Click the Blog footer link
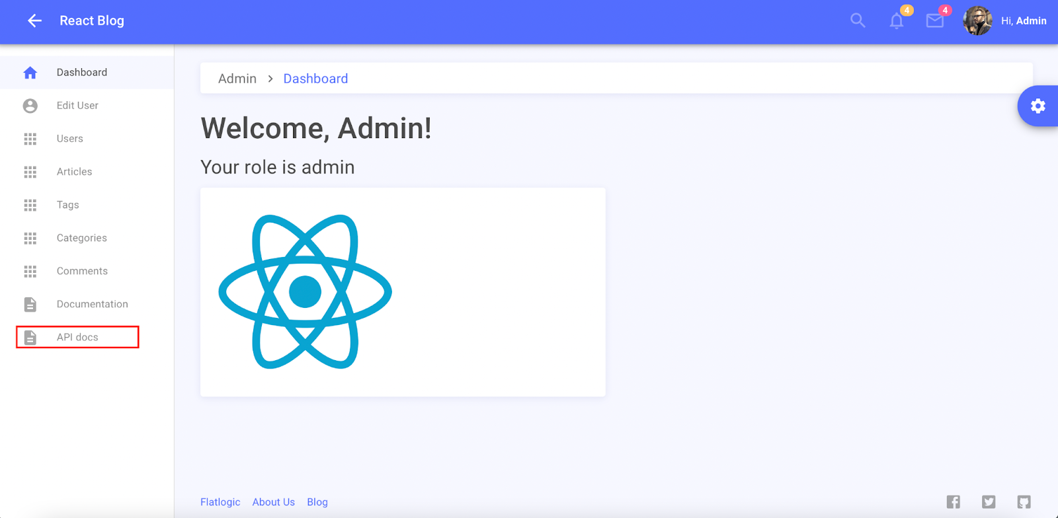 tap(317, 502)
